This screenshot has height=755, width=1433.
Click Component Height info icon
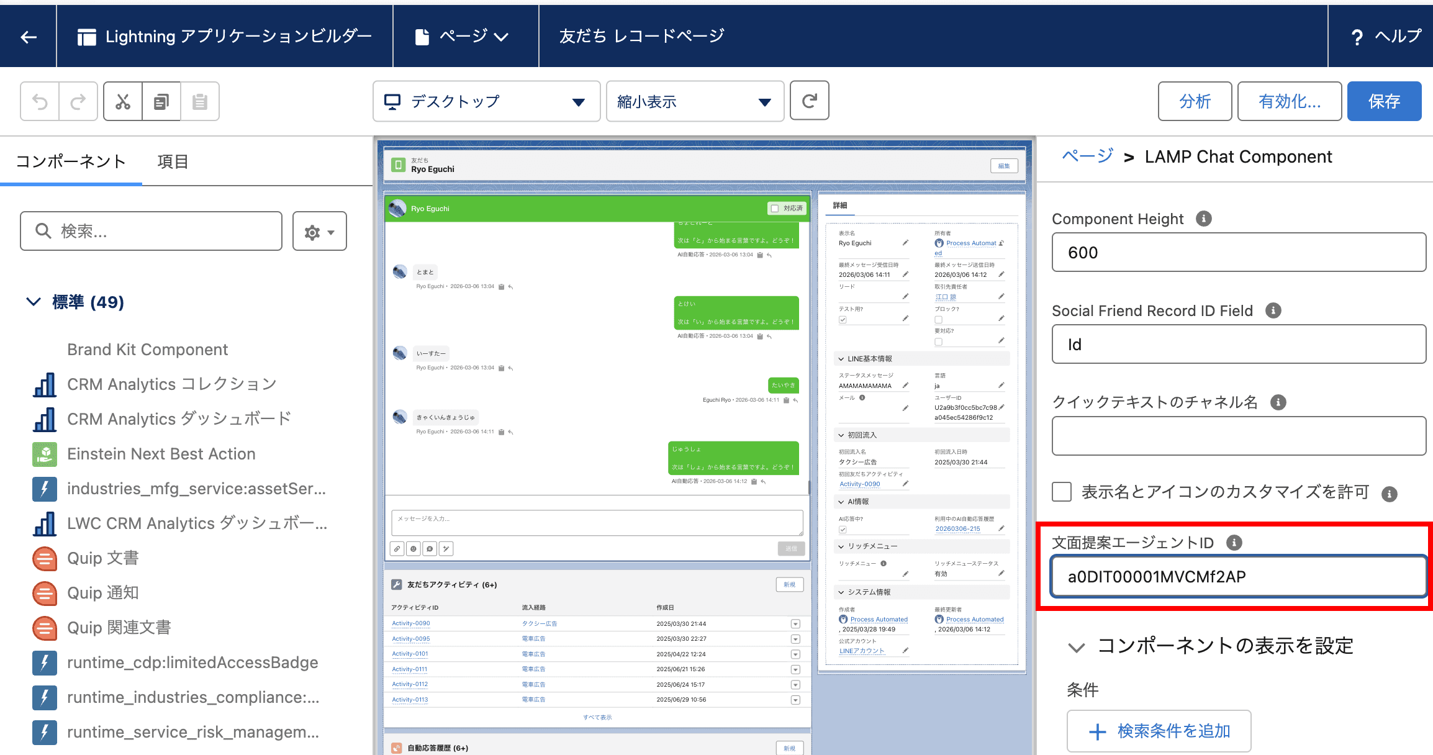(x=1204, y=219)
